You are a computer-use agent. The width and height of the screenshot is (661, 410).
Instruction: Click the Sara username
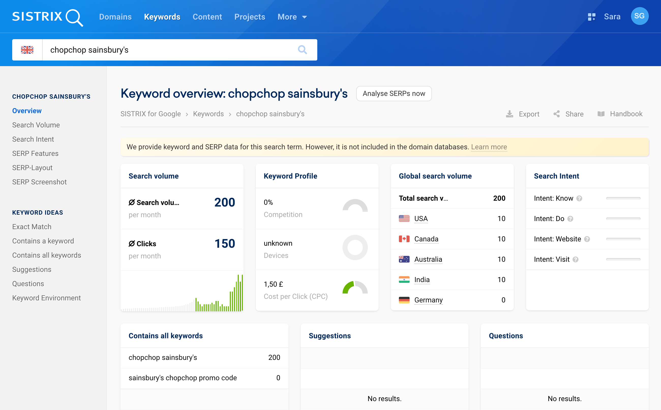pyautogui.click(x=612, y=17)
